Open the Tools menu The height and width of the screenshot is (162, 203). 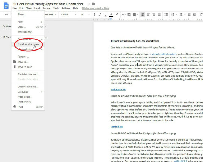coord(56,8)
